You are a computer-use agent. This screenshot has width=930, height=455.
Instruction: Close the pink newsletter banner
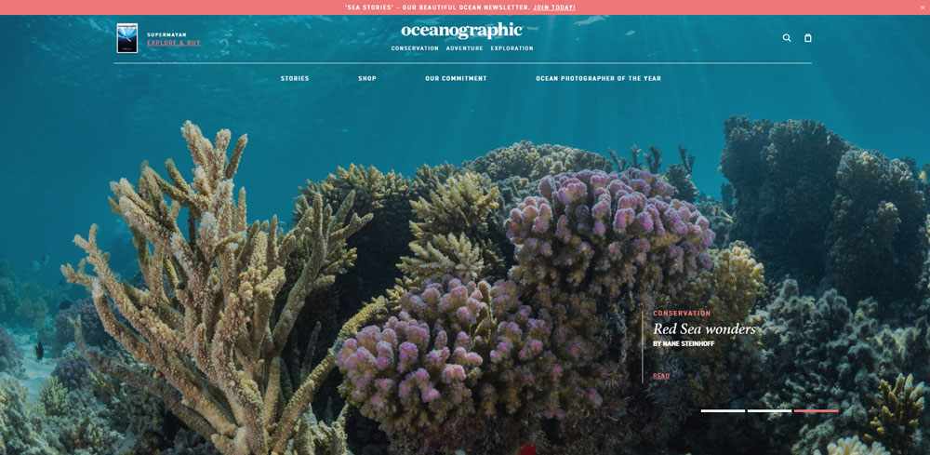tap(923, 7)
